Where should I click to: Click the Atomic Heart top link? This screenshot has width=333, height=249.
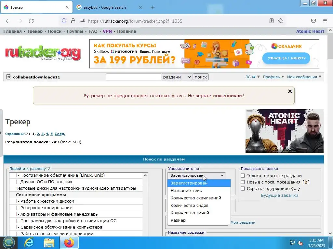(310, 31)
